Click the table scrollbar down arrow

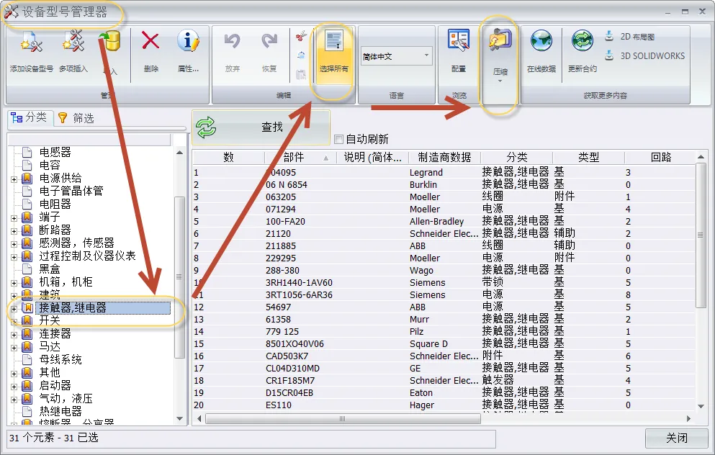click(701, 406)
